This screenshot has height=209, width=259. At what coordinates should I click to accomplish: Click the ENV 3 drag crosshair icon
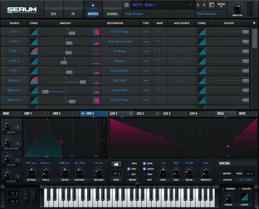point(83,114)
